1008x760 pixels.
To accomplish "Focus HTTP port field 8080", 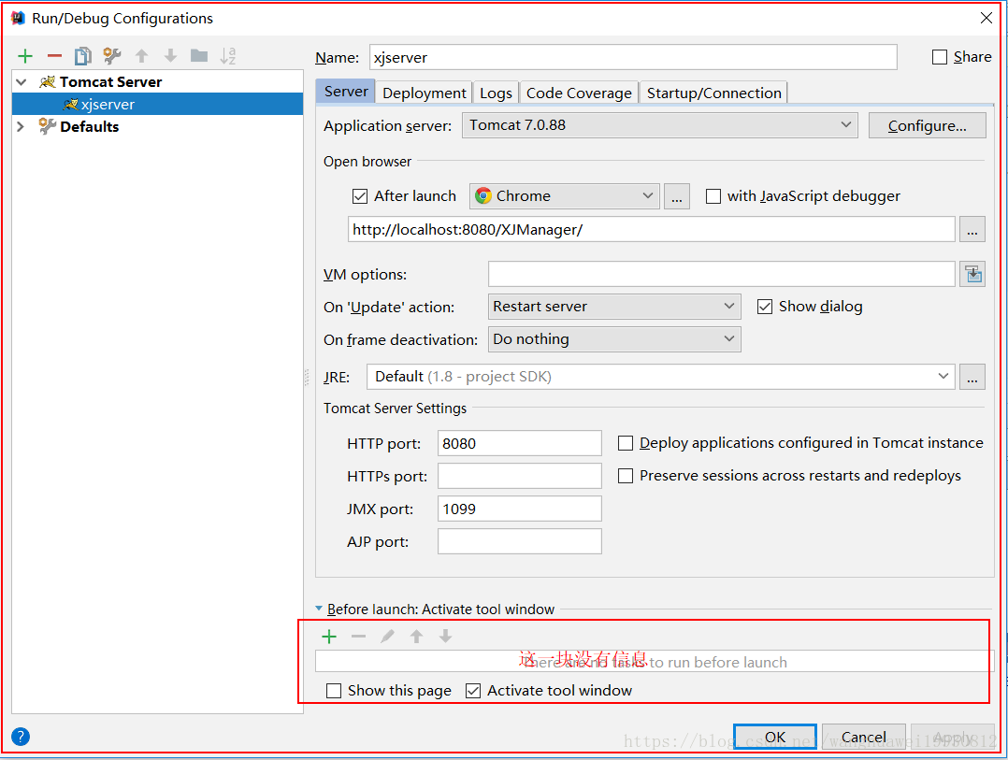I will tap(520, 443).
